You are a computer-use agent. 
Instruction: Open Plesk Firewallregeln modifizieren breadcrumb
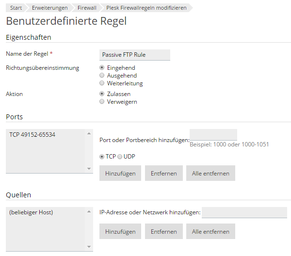coord(146,8)
